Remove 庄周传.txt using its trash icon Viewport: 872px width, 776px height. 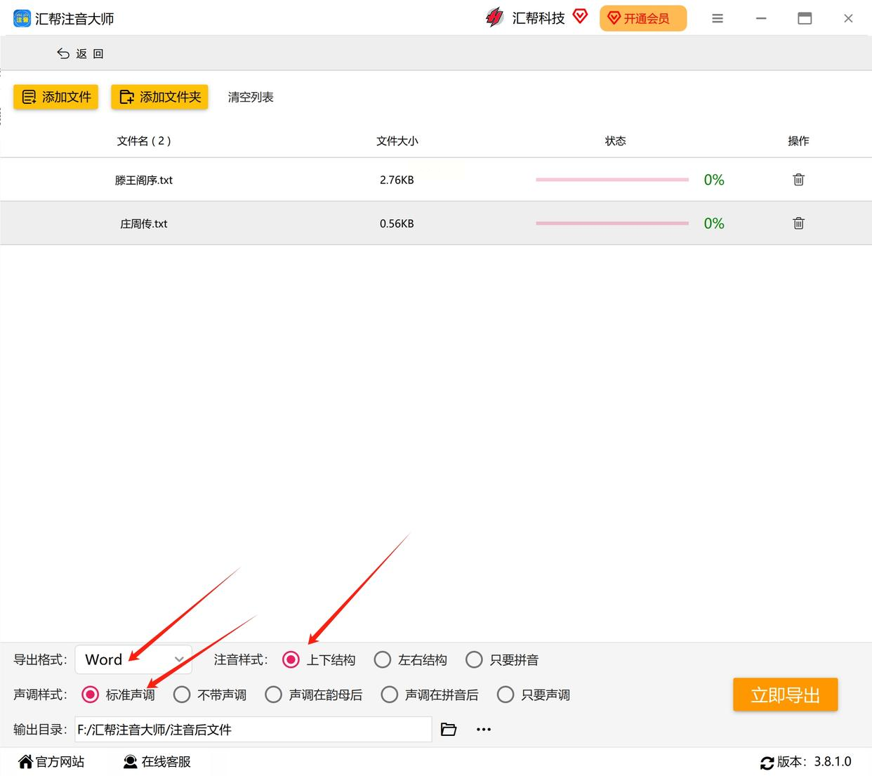tap(798, 223)
